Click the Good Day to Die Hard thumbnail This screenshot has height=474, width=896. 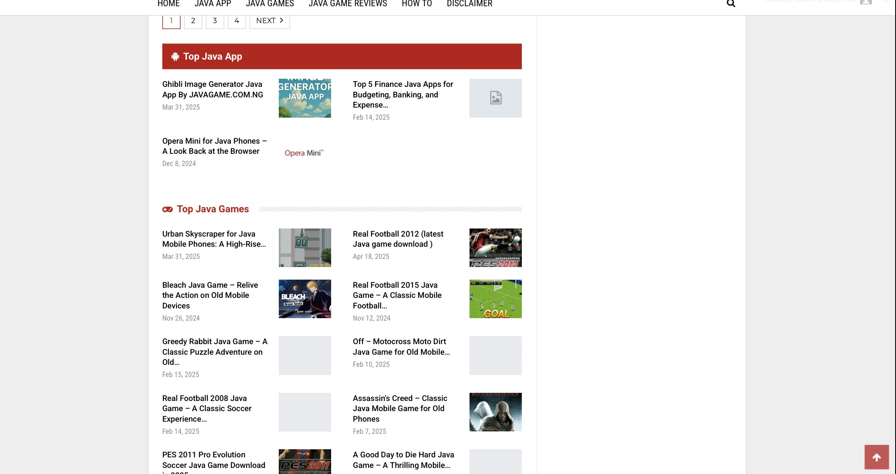point(495,462)
